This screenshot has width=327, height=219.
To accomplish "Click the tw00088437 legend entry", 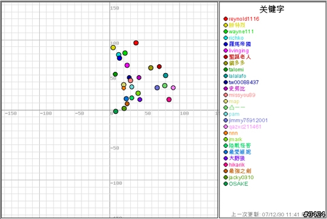I will click(241, 82).
